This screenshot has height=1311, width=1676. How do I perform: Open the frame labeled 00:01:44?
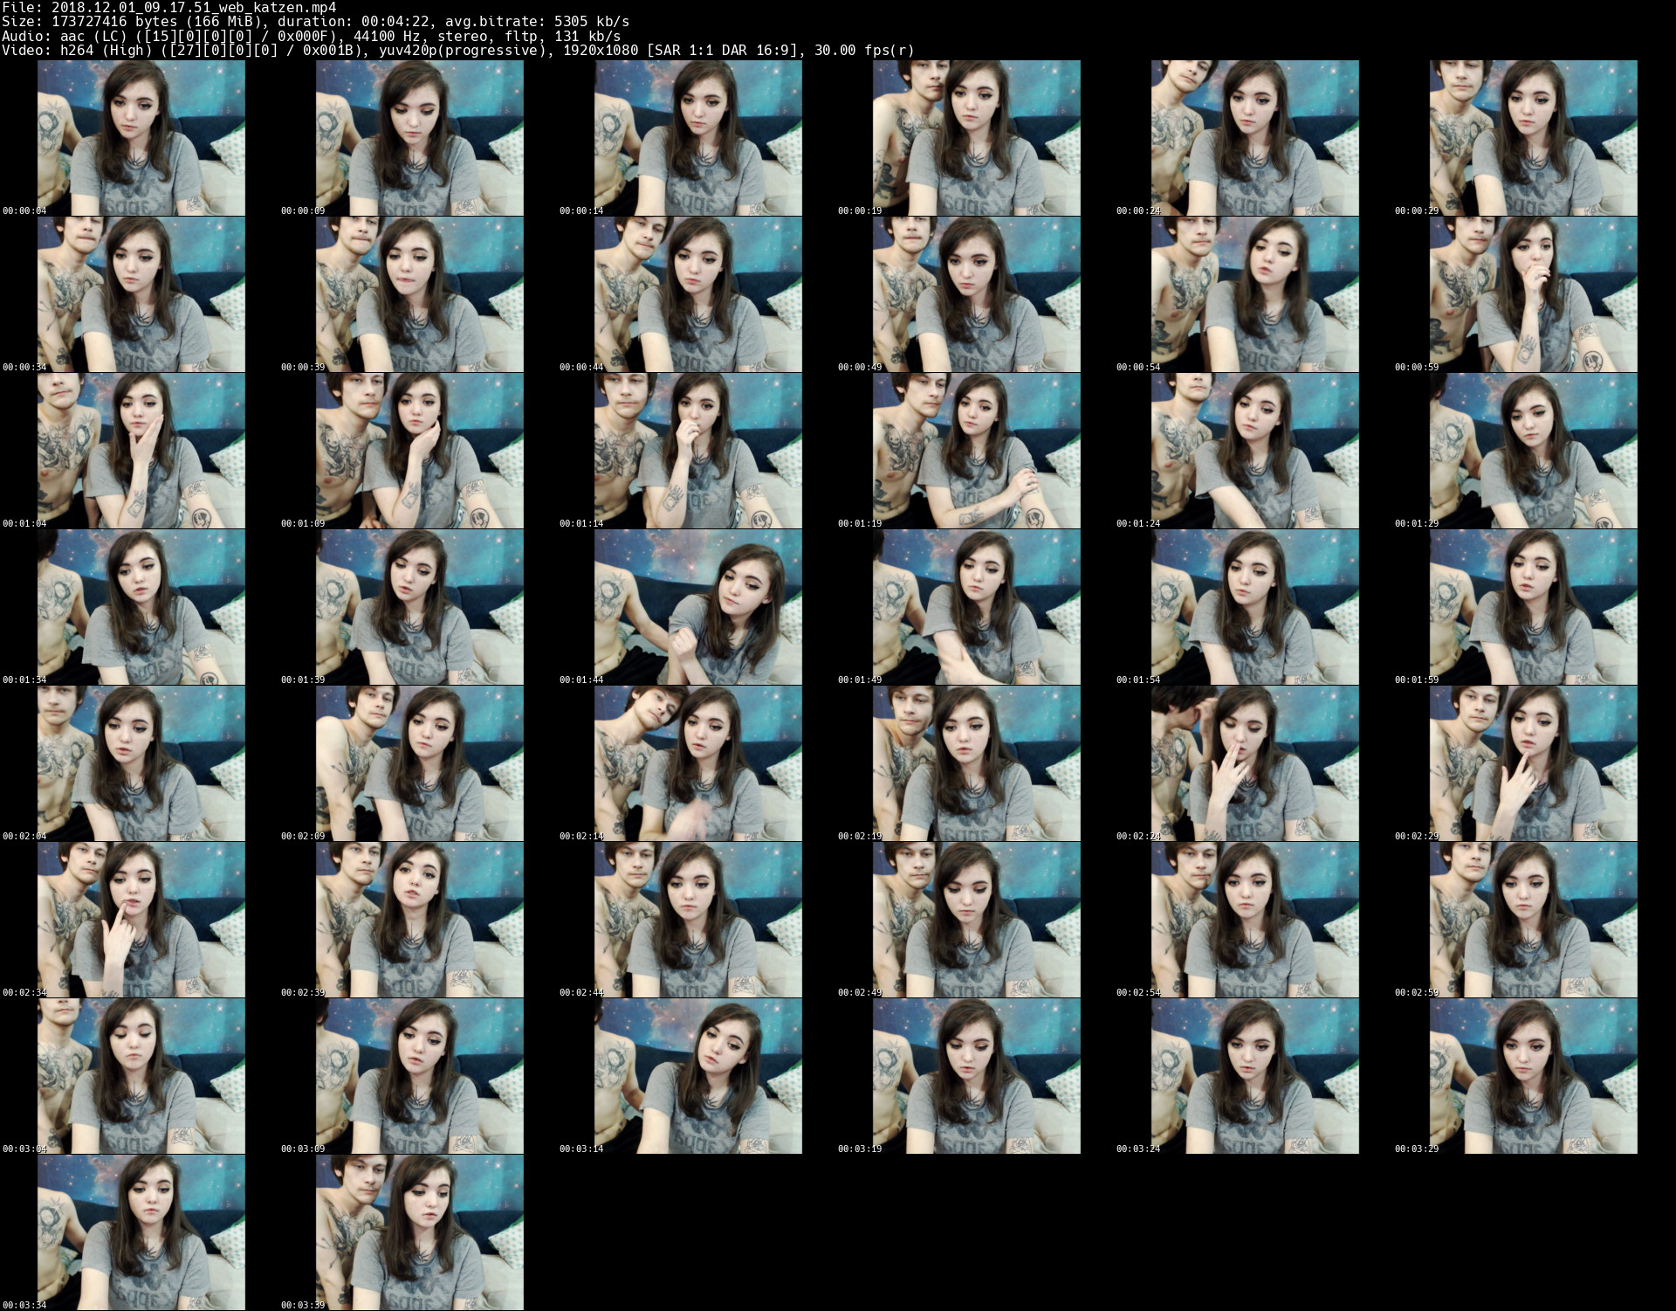click(x=697, y=607)
